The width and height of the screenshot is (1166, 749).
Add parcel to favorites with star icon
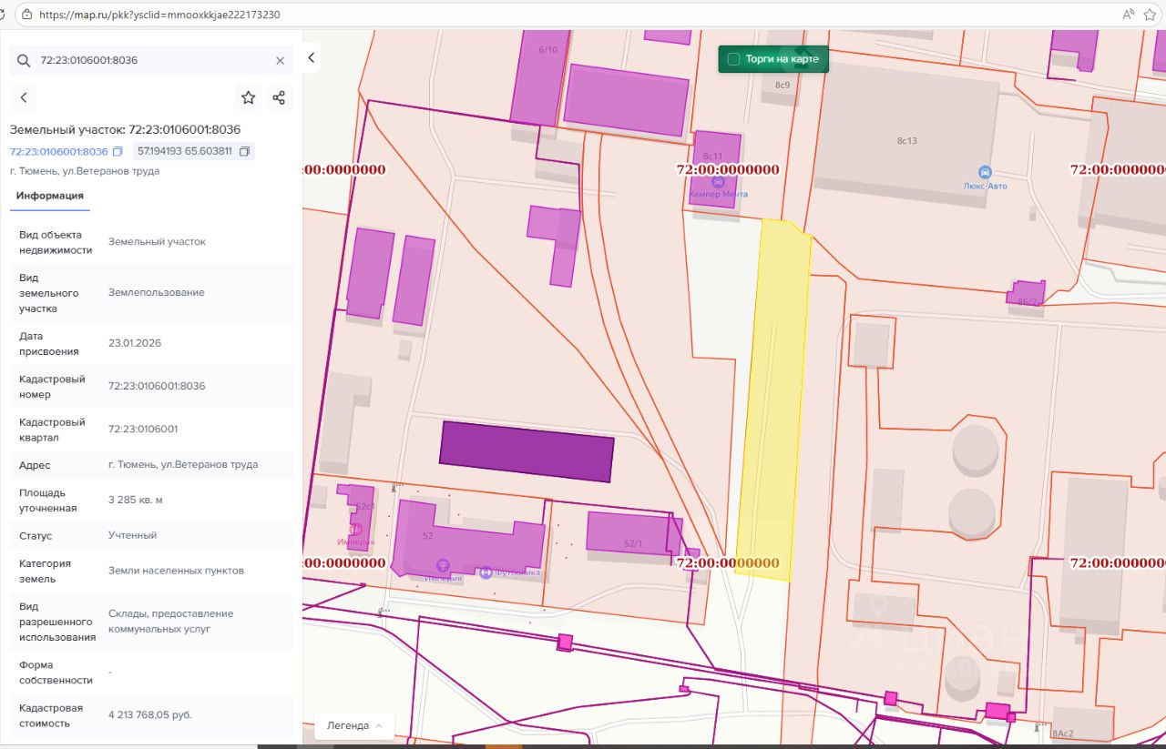pos(248,97)
